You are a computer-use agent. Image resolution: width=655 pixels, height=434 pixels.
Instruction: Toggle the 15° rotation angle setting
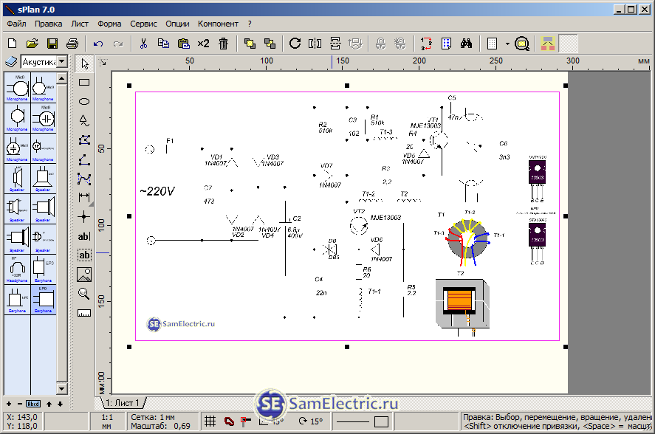[x=311, y=421]
